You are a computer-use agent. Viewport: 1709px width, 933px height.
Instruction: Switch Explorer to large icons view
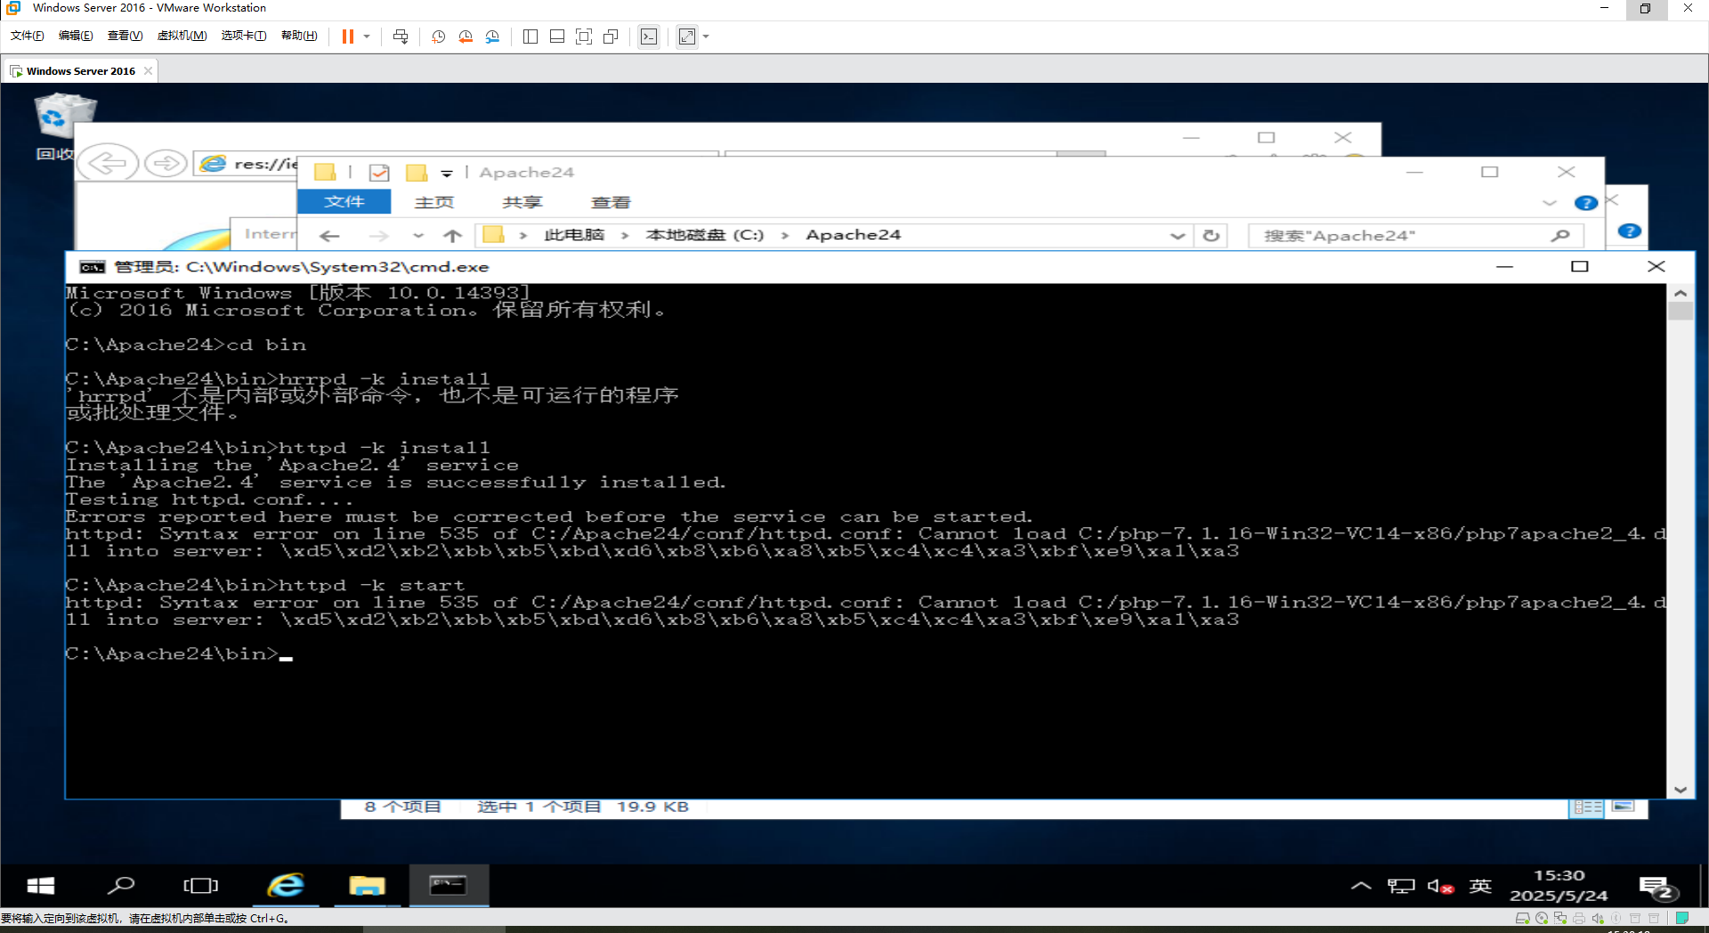[1623, 807]
